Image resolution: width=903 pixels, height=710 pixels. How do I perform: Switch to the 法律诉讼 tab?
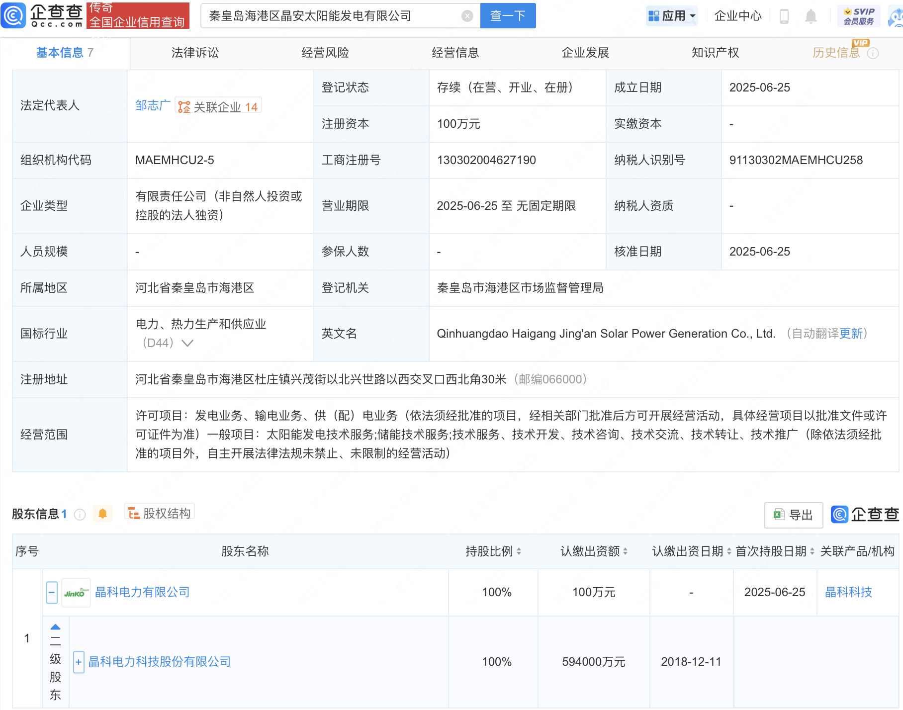pyautogui.click(x=195, y=53)
